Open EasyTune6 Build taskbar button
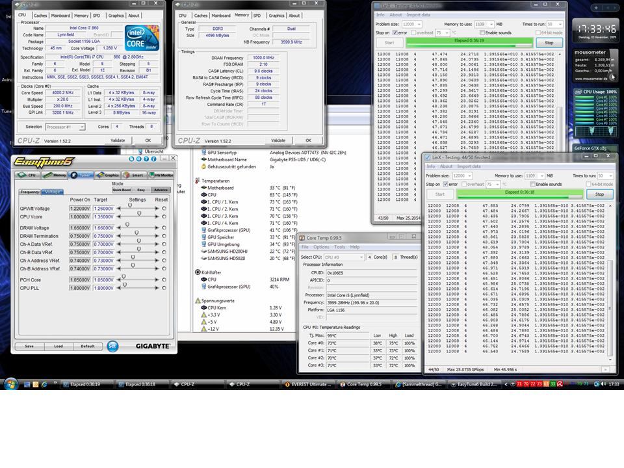Screen dimensions: 624x468 tap(474, 384)
